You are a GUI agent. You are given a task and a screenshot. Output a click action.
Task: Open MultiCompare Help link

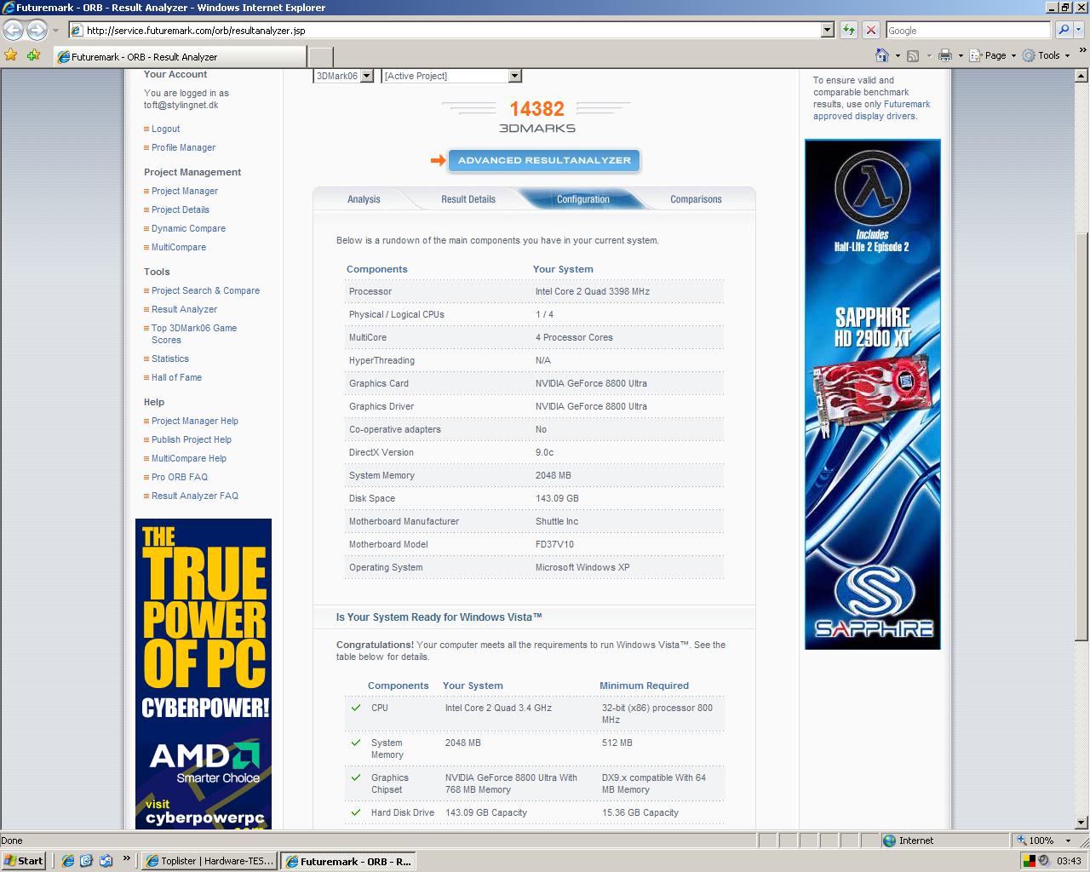(x=189, y=458)
